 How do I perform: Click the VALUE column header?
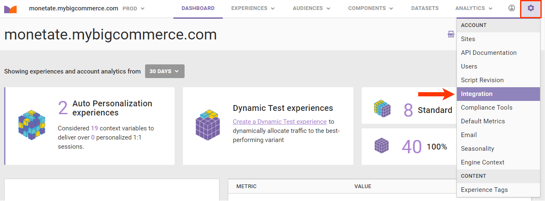pyautogui.click(x=363, y=186)
